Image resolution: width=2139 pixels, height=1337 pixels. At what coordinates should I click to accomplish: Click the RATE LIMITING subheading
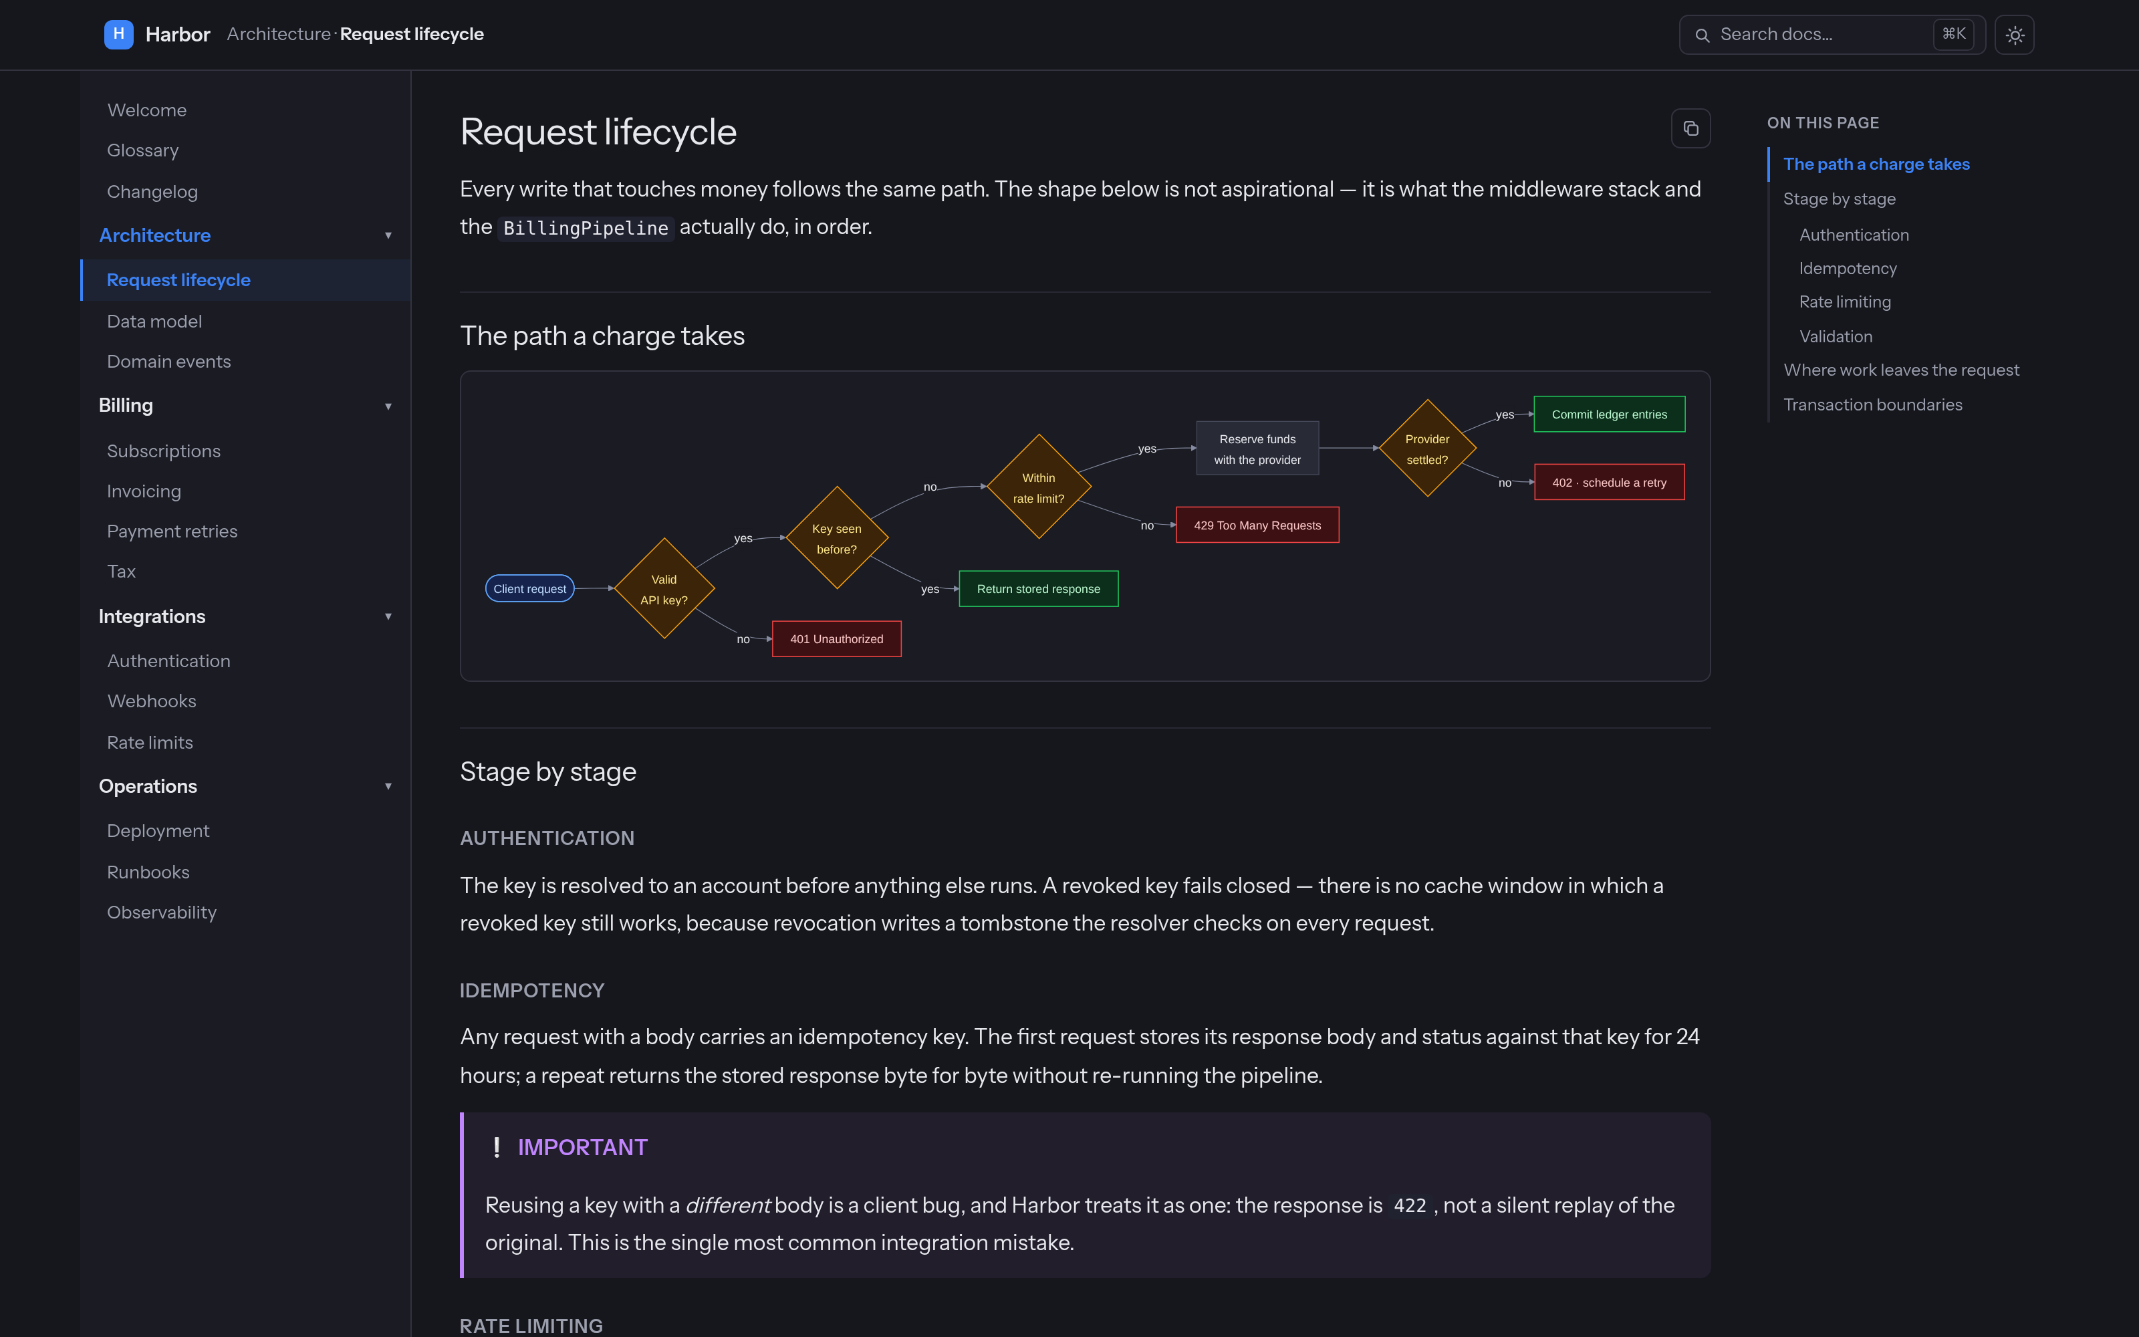coord(531,1326)
